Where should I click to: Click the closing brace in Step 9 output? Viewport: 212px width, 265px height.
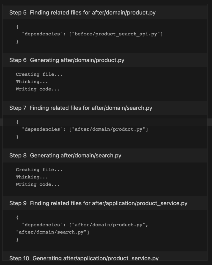(x=17, y=239)
